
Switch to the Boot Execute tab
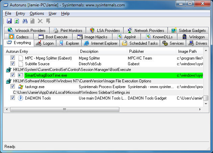(53, 37)
